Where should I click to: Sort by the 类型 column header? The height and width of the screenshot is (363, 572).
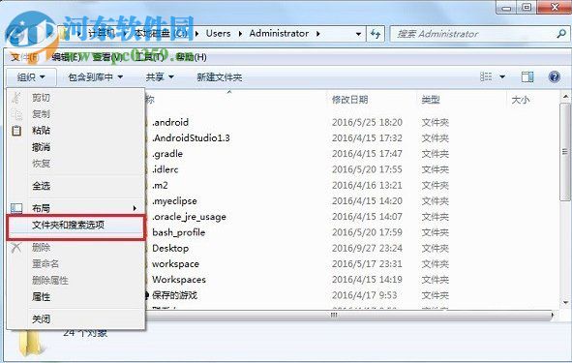pos(431,100)
